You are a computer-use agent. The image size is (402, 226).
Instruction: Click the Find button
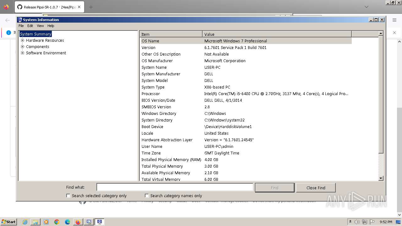click(274, 188)
